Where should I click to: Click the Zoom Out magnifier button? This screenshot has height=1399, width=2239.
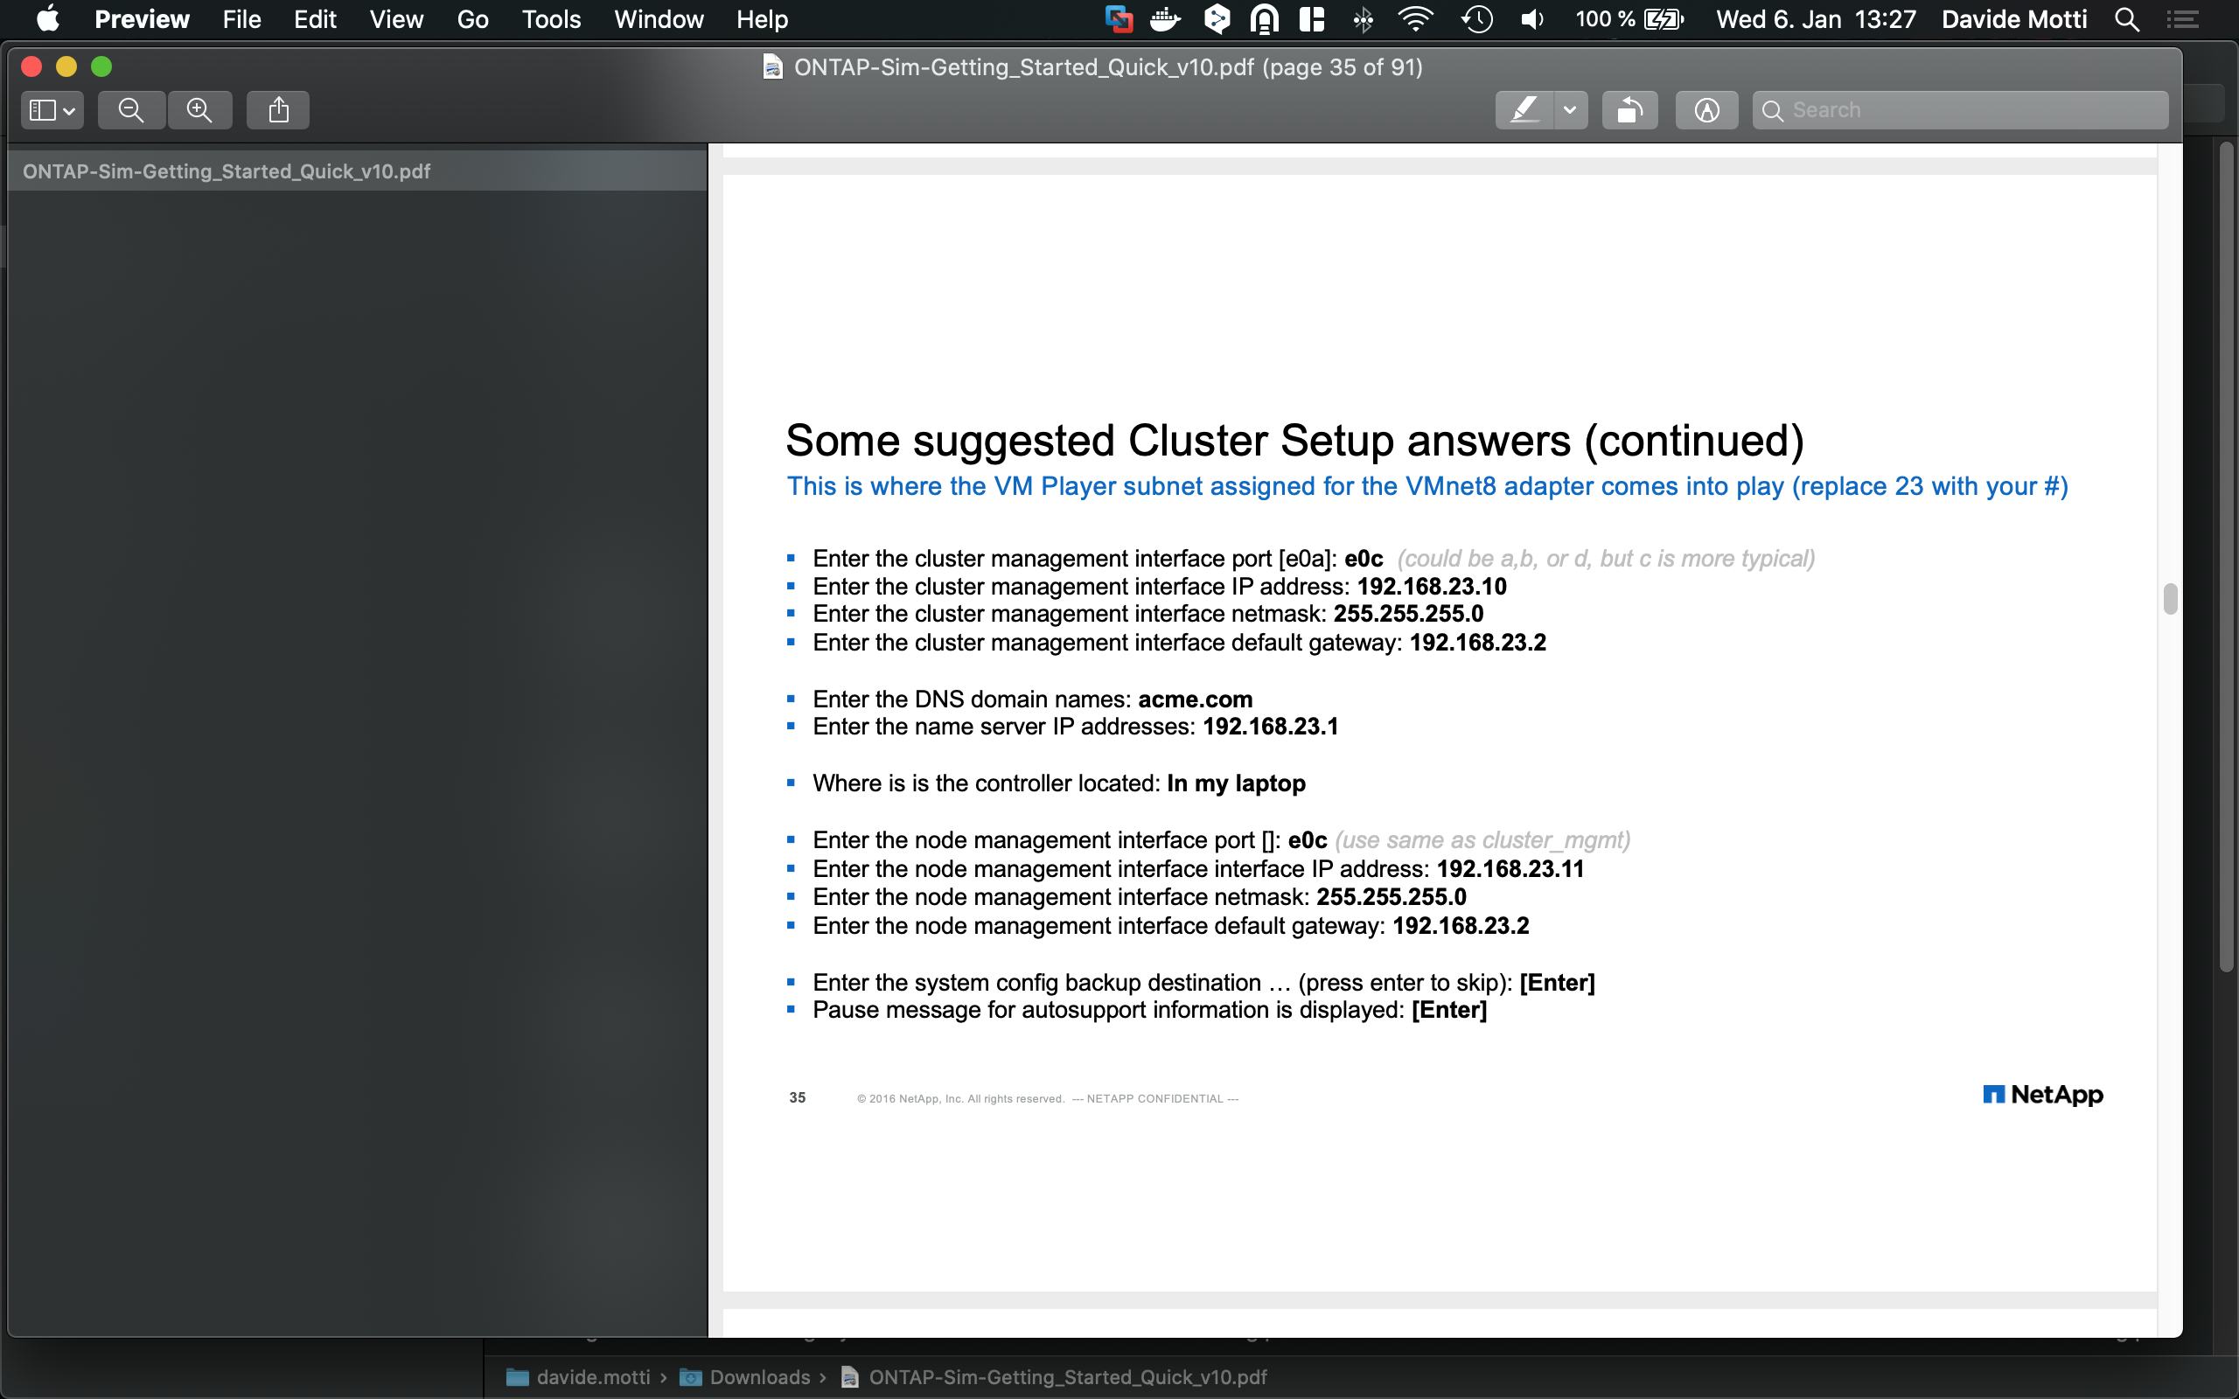click(131, 110)
